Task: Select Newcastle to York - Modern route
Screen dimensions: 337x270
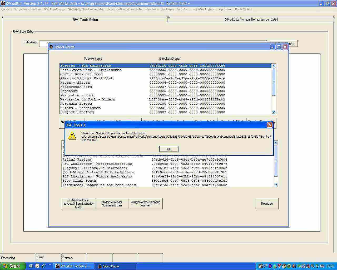Action: pyautogui.click(x=165, y=99)
